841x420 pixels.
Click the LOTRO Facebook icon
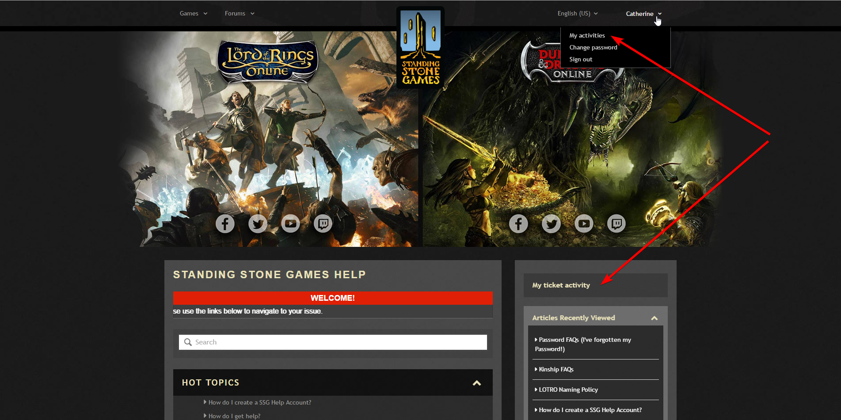[x=225, y=224]
